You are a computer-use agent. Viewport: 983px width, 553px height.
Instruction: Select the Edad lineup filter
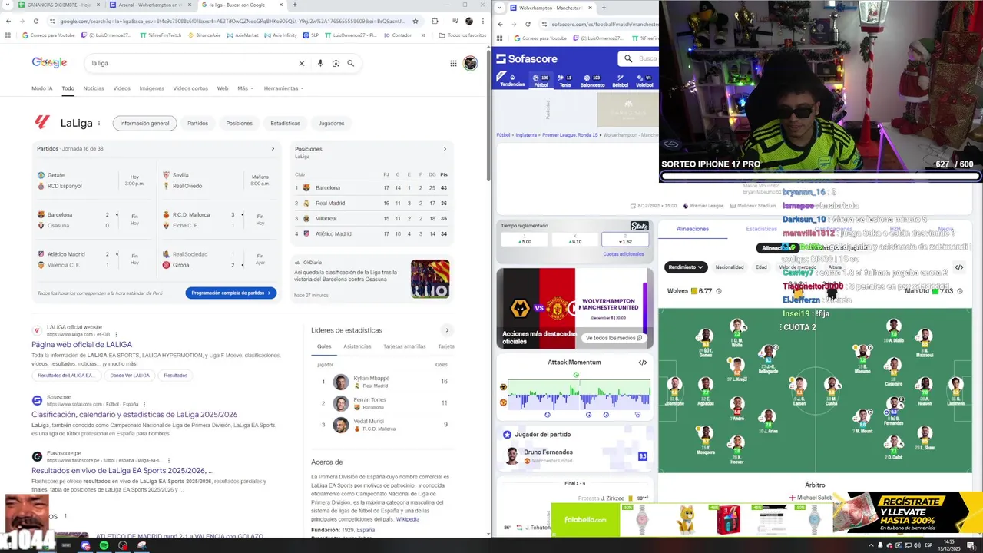pyautogui.click(x=761, y=267)
